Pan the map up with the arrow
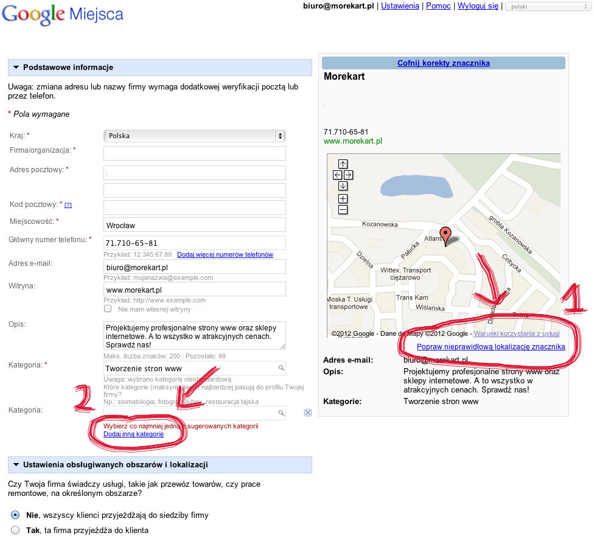Screen dimensions: 594x544 [343, 164]
